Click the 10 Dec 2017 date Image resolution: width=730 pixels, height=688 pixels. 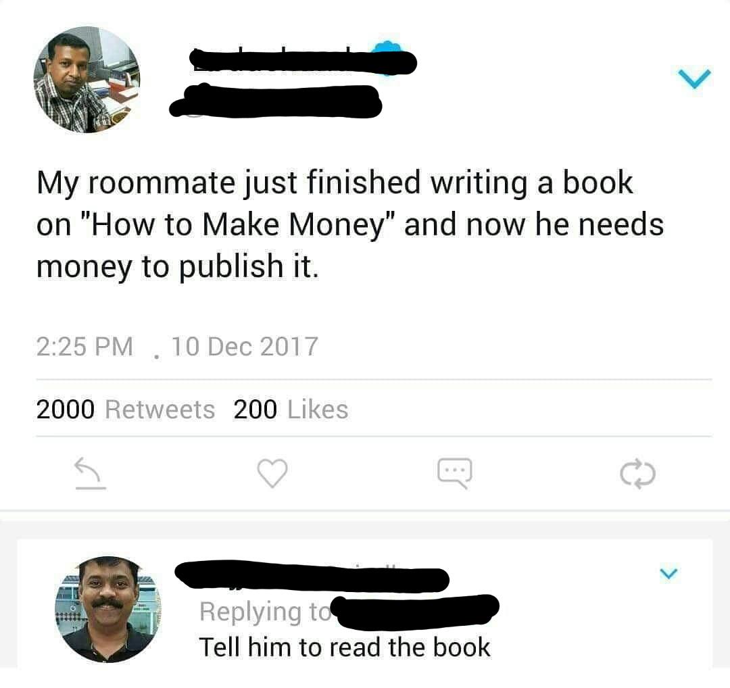pos(245,347)
